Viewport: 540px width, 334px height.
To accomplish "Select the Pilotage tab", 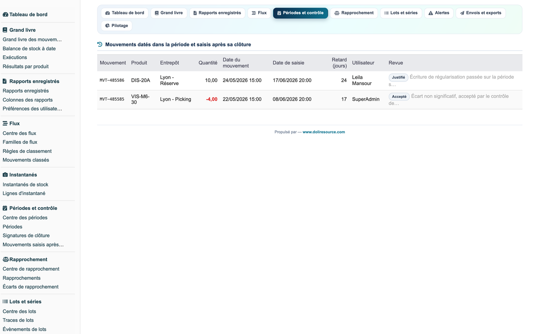I will [x=117, y=26].
